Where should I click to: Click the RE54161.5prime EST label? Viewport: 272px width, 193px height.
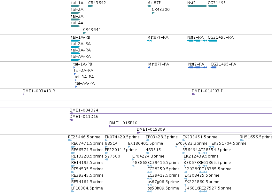[87, 182]
